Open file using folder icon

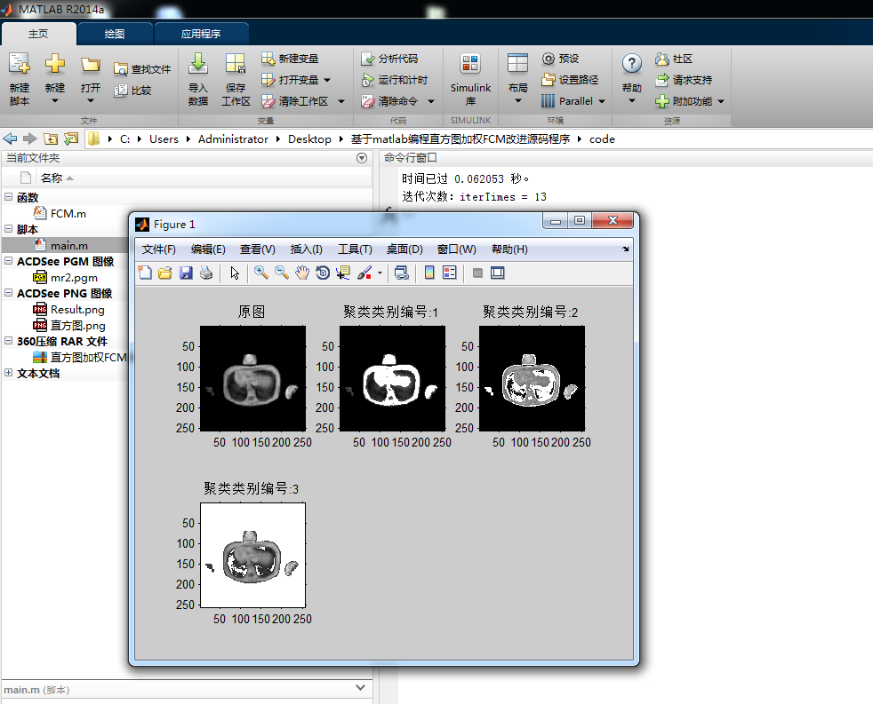90,65
